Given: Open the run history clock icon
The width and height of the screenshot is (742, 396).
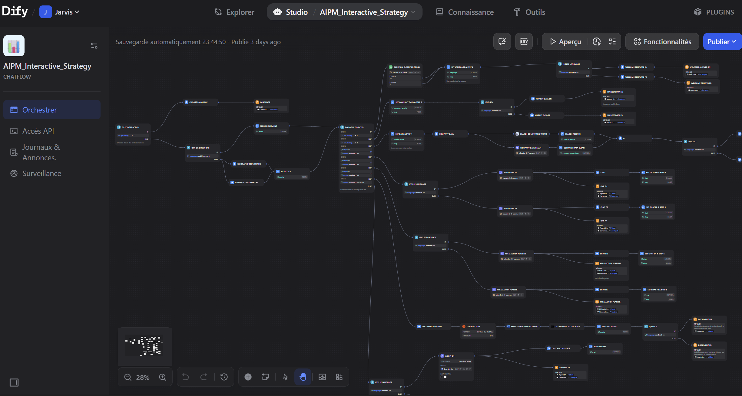Looking at the screenshot, I should point(597,41).
